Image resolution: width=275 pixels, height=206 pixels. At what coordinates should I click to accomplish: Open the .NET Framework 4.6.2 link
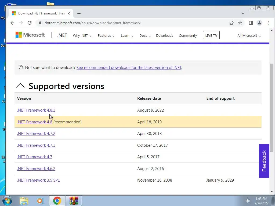(36, 168)
